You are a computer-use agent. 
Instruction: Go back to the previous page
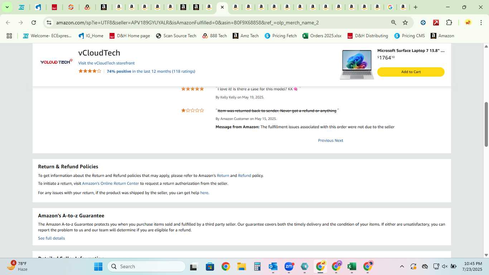coord(8,23)
